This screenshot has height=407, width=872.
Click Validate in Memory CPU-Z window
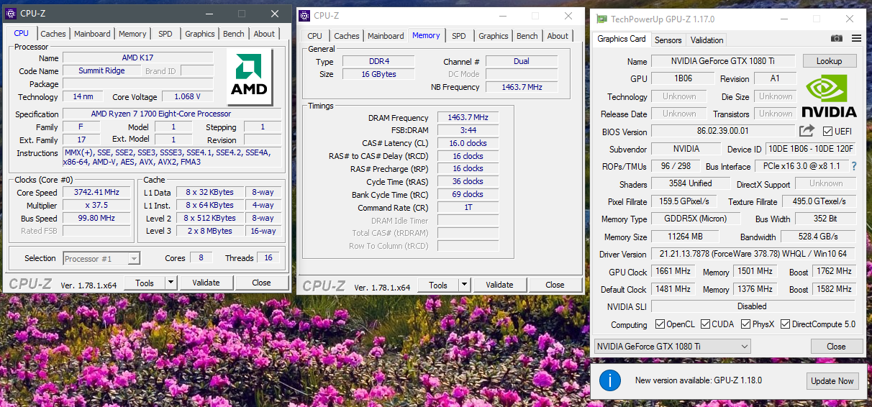[499, 285]
